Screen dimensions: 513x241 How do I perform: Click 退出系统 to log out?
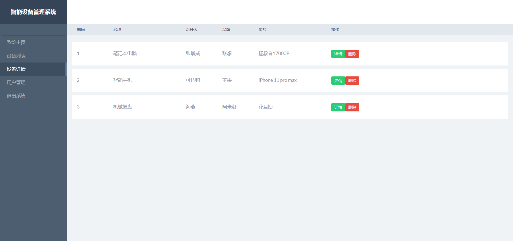[16, 96]
